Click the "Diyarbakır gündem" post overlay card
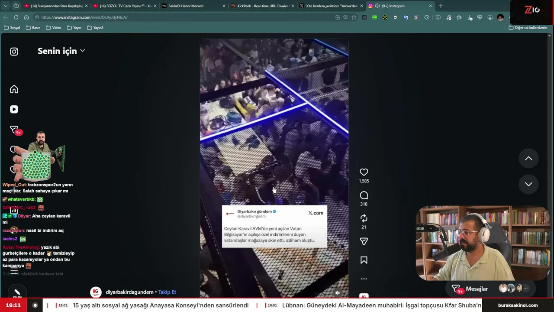This screenshot has width=554, height=312. tap(274, 226)
